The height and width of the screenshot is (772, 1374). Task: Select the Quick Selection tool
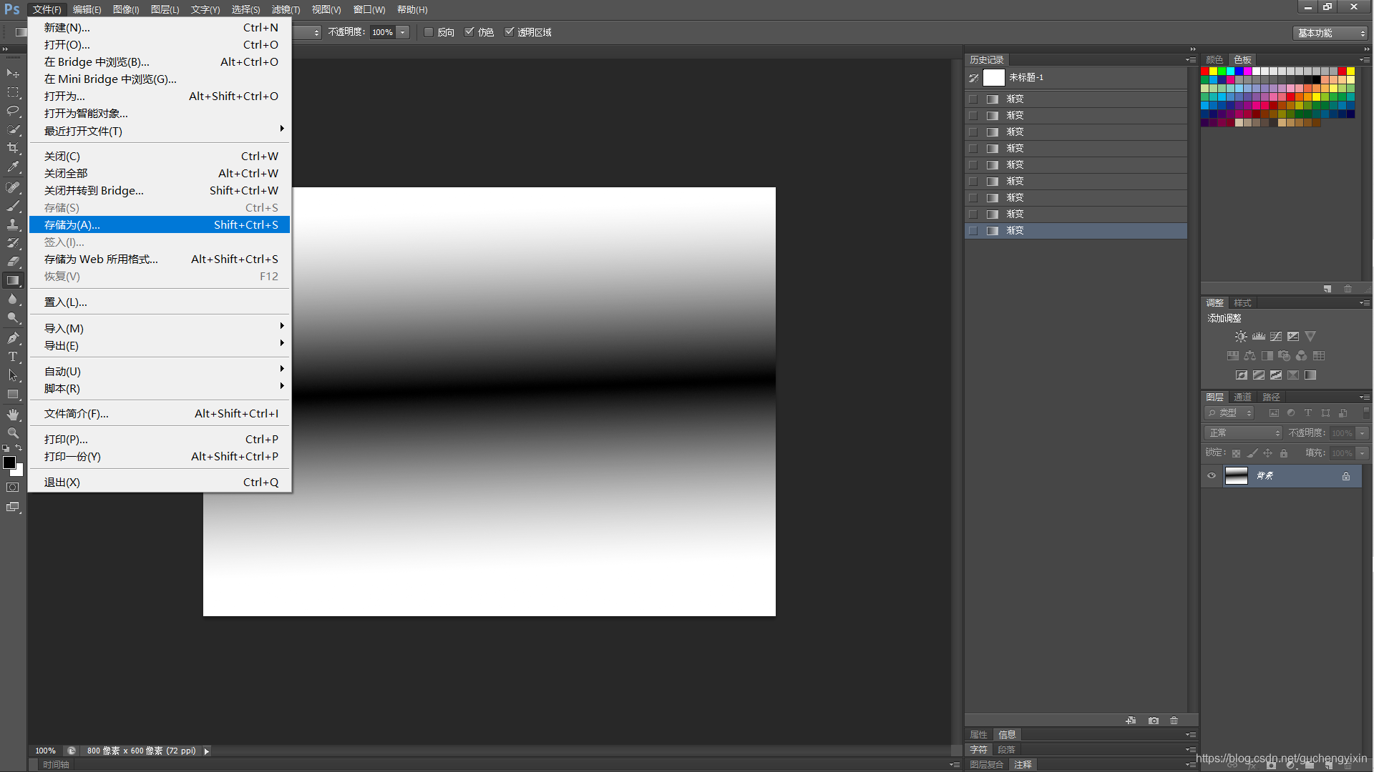13,129
